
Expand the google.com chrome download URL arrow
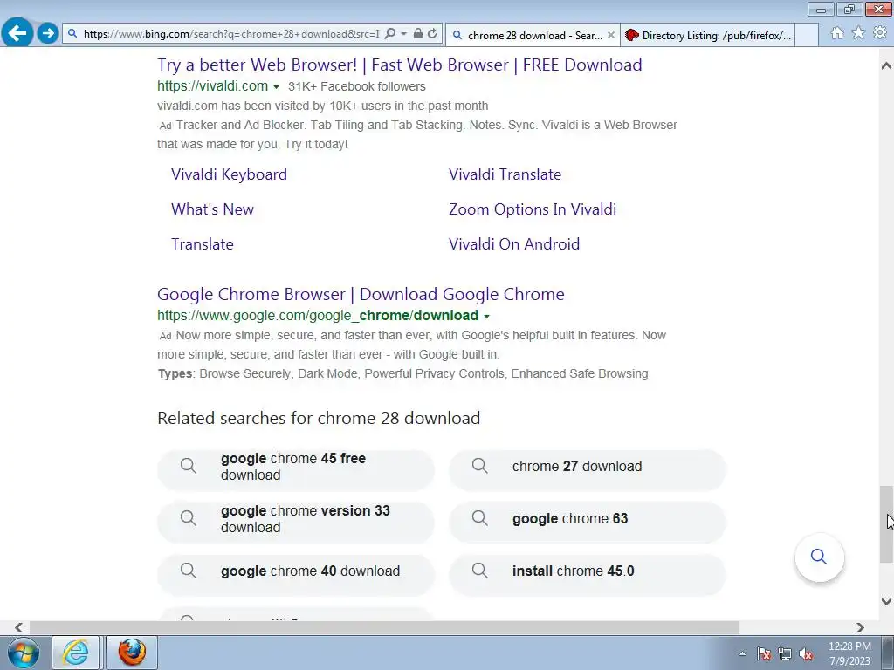[x=487, y=316]
